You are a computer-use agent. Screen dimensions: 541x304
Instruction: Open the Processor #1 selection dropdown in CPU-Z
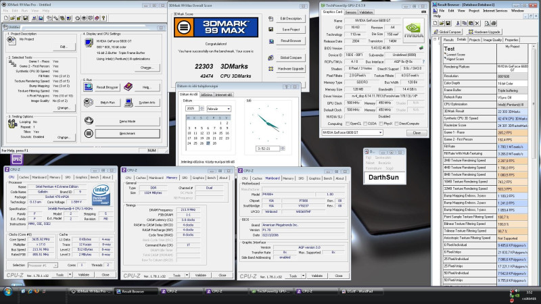click(x=42, y=265)
